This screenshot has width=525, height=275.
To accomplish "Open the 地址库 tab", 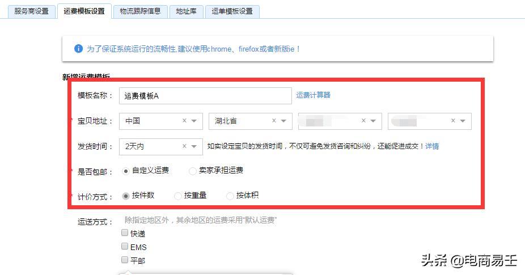I will coord(186,11).
